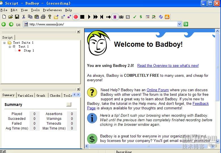Open the Help menu
The height and width of the screenshot is (153, 221).
68,10
